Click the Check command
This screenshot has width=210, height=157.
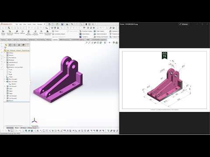click(56, 31)
